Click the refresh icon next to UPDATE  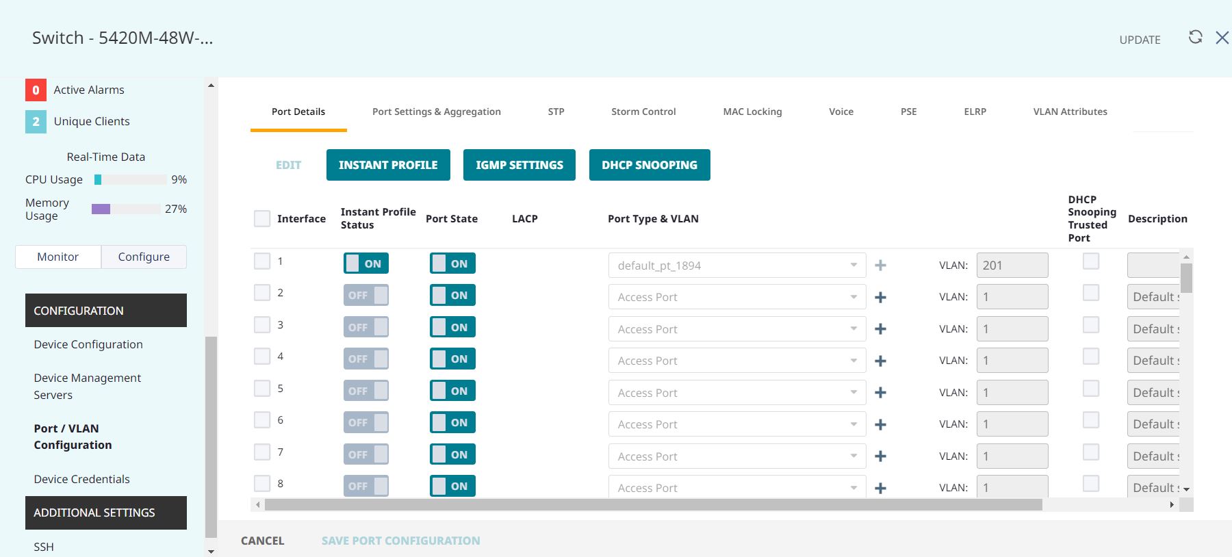1195,38
